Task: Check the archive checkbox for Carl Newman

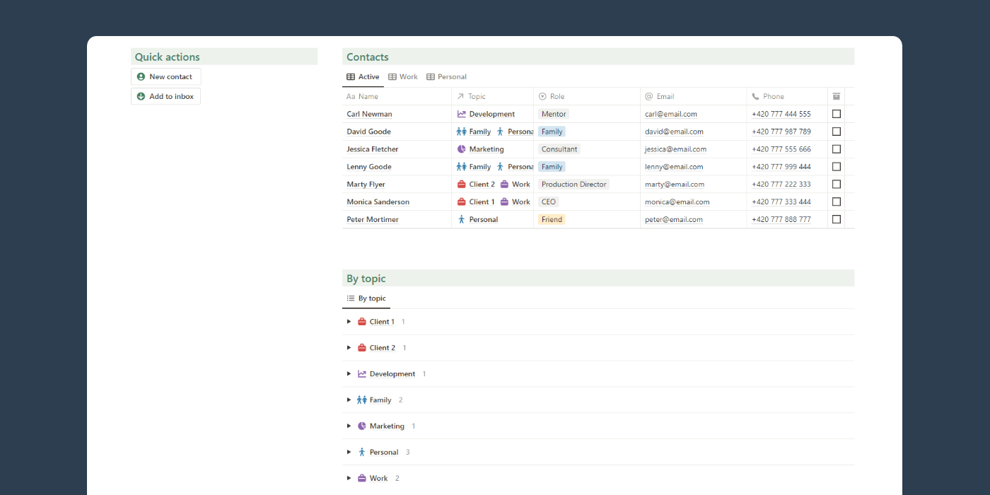Action: pos(837,114)
